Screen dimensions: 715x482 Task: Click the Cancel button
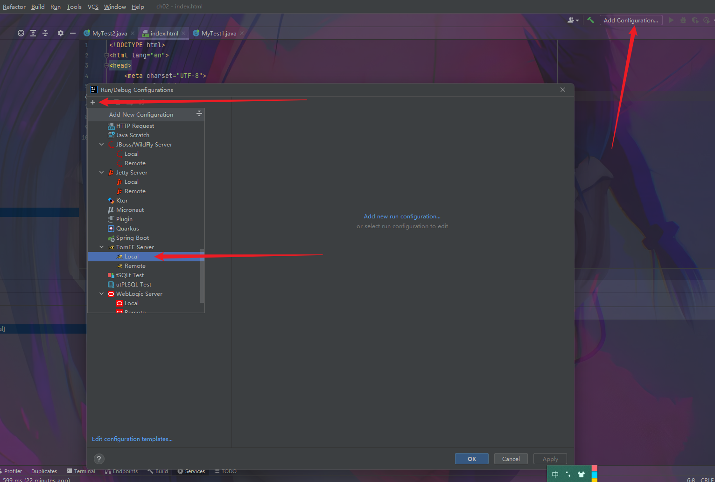pos(511,459)
